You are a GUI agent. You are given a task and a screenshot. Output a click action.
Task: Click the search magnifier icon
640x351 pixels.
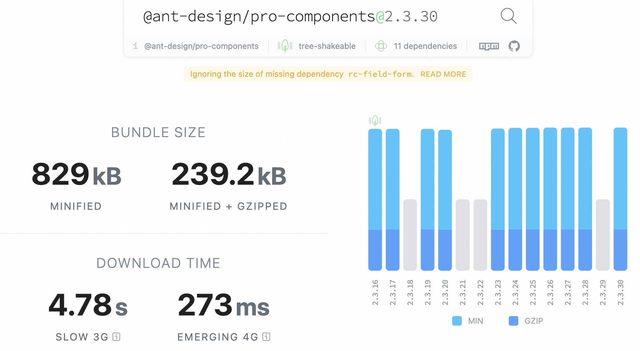pyautogui.click(x=508, y=16)
